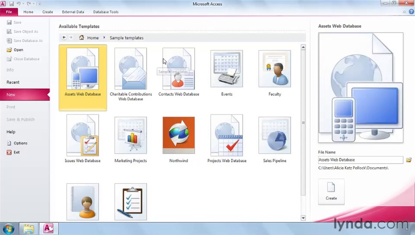The image size is (415, 235).
Task: Click the Save icon in Quick Access Toolbar
Action: click(11, 4)
